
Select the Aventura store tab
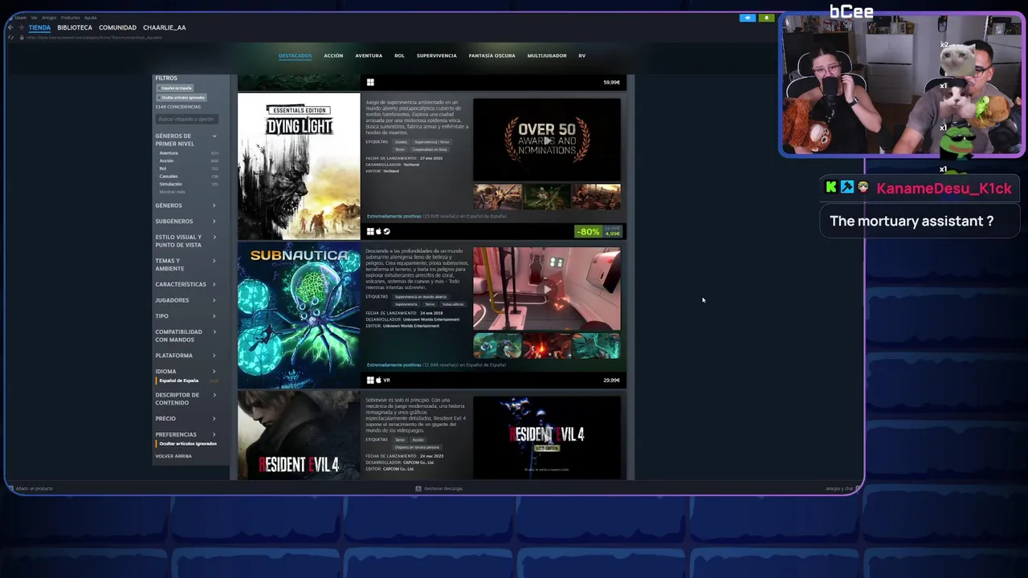coord(369,55)
